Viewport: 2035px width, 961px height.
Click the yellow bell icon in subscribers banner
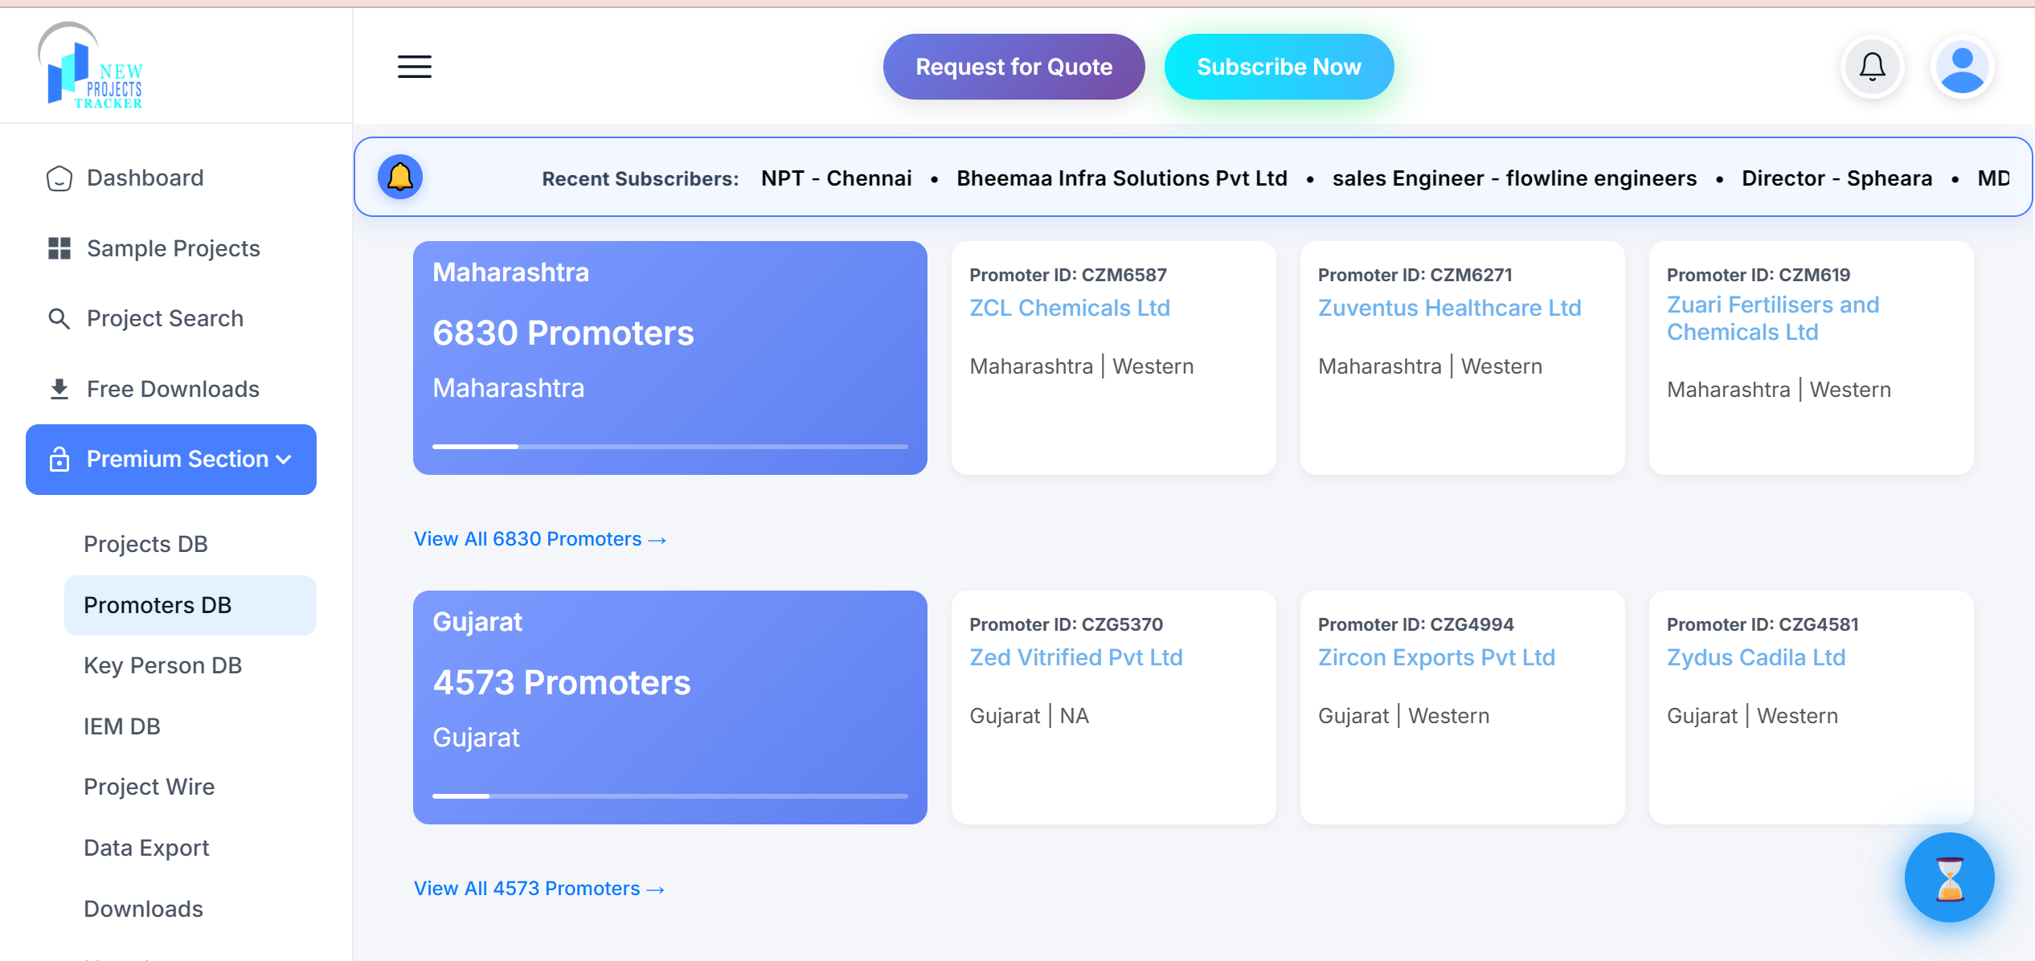[400, 177]
